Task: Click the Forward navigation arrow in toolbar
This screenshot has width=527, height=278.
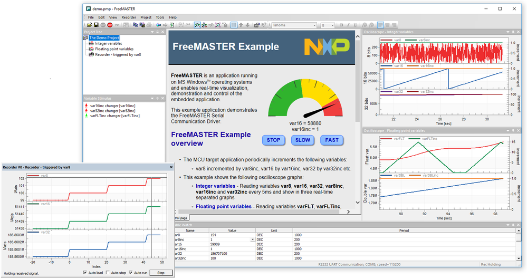Action: pos(165,25)
